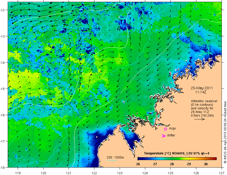Click color bar label '26'
Screen dimensions: 227x175
pyautogui.click(x=138, y=164)
